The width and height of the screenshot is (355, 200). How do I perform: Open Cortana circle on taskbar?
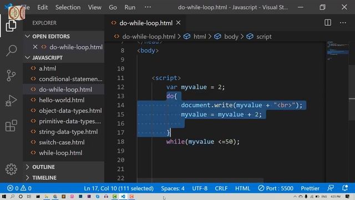click(21, 196)
